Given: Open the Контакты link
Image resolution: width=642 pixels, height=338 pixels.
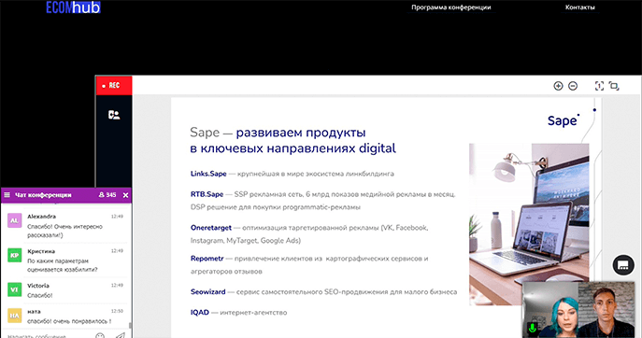Looking at the screenshot, I should (579, 7).
